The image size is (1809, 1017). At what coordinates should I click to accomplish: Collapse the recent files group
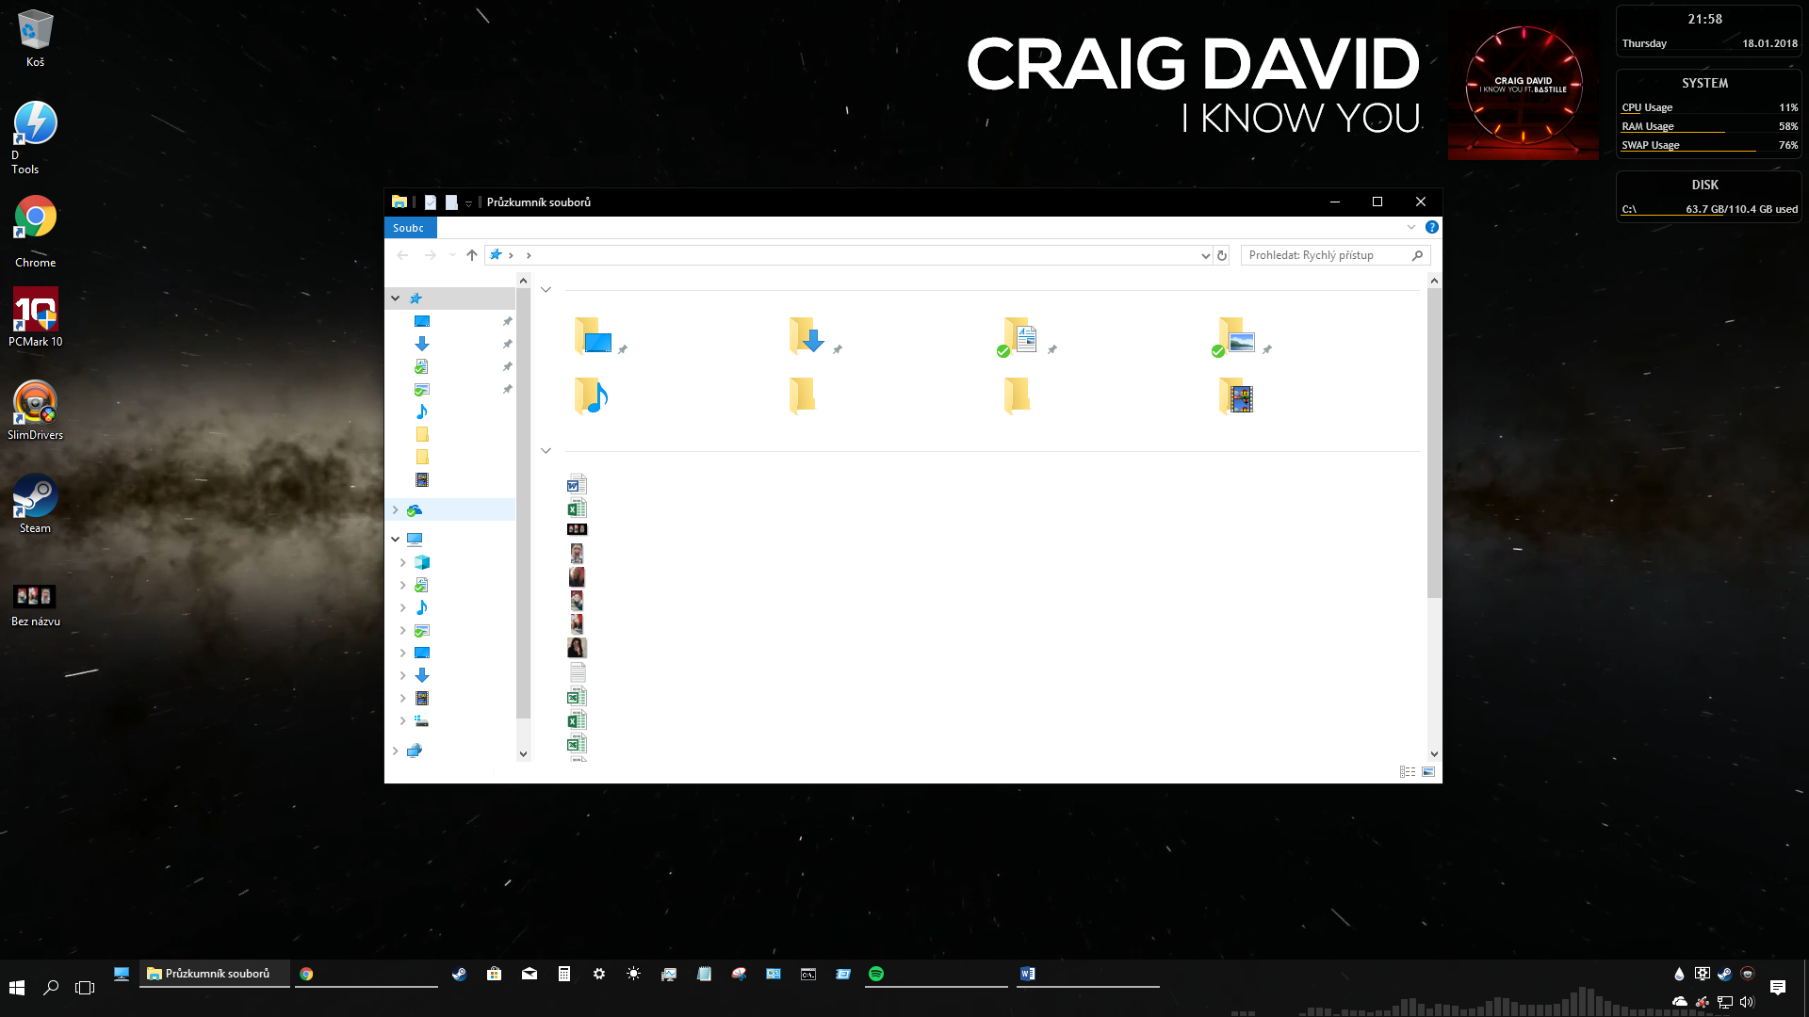click(x=546, y=451)
